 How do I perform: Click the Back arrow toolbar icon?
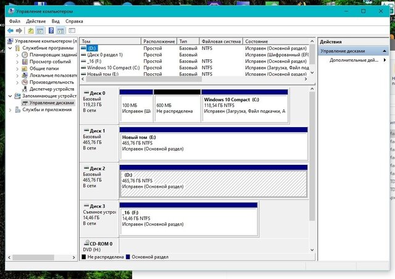[x=10, y=30]
